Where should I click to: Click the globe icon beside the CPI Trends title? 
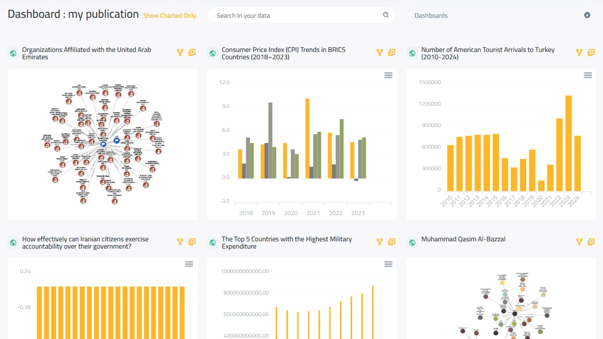pos(212,53)
